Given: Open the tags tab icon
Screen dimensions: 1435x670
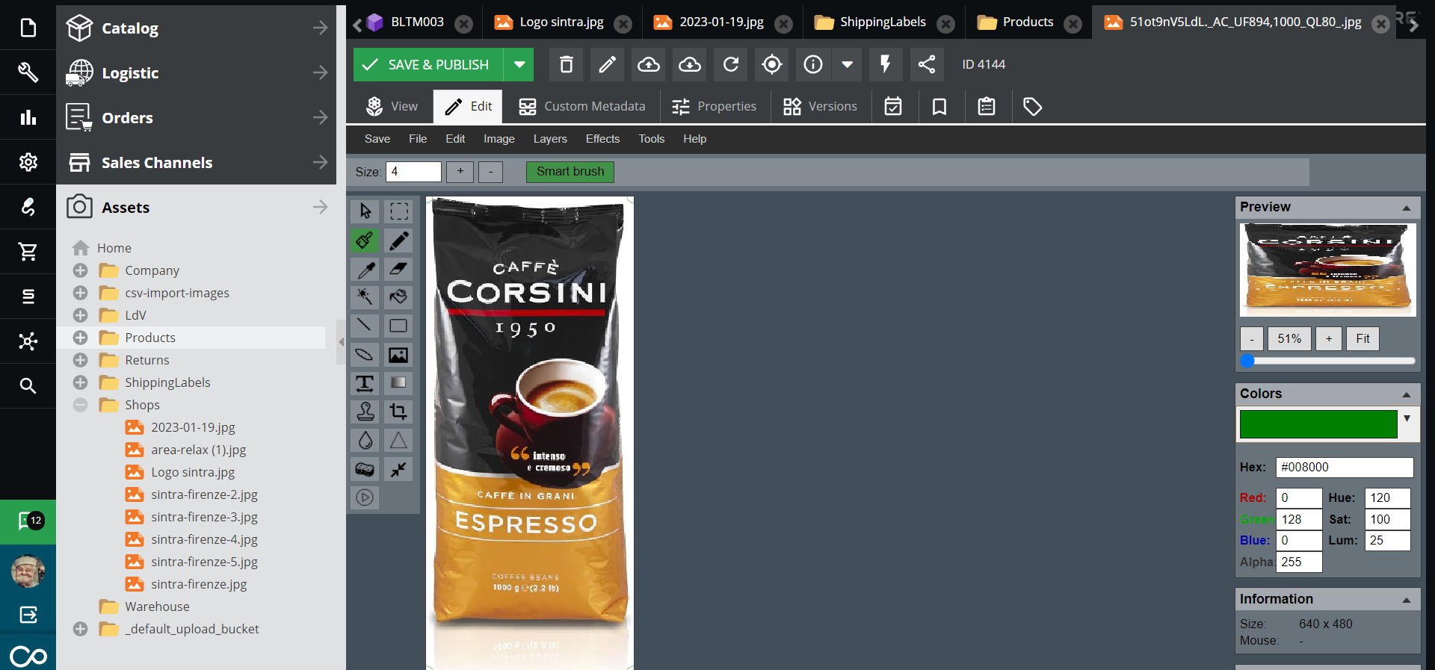Looking at the screenshot, I should click(x=1033, y=107).
